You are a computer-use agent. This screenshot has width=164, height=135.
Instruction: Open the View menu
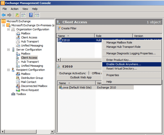coord(25,9)
